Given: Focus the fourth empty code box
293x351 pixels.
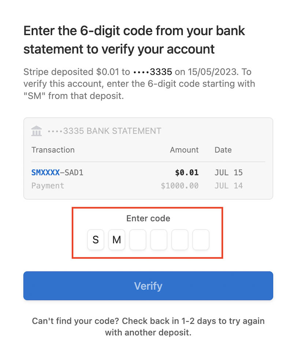Looking at the screenshot, I should coord(159,240).
